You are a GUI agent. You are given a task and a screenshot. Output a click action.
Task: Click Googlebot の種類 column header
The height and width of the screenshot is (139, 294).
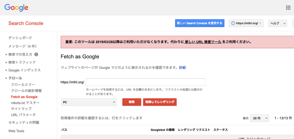click(x=163, y=130)
